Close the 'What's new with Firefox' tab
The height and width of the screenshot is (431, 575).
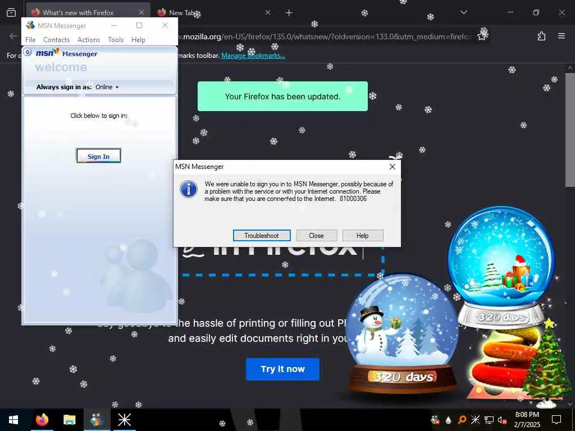(x=142, y=12)
